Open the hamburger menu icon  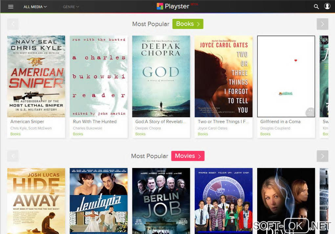click(x=11, y=7)
